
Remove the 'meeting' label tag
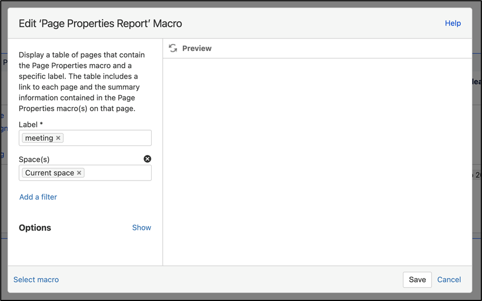[x=58, y=138]
